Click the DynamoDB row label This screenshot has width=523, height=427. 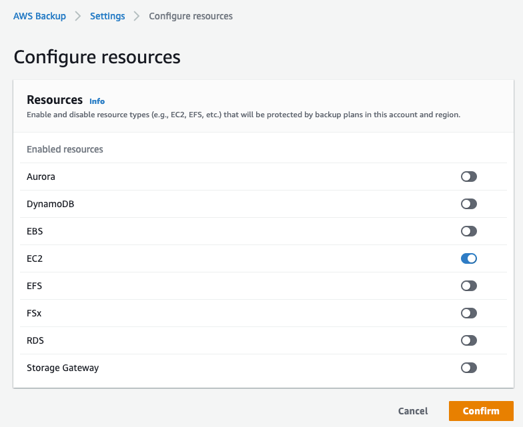[51, 204]
